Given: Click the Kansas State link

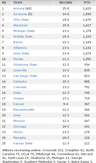Looking at the screenshot, I should 23,143.
